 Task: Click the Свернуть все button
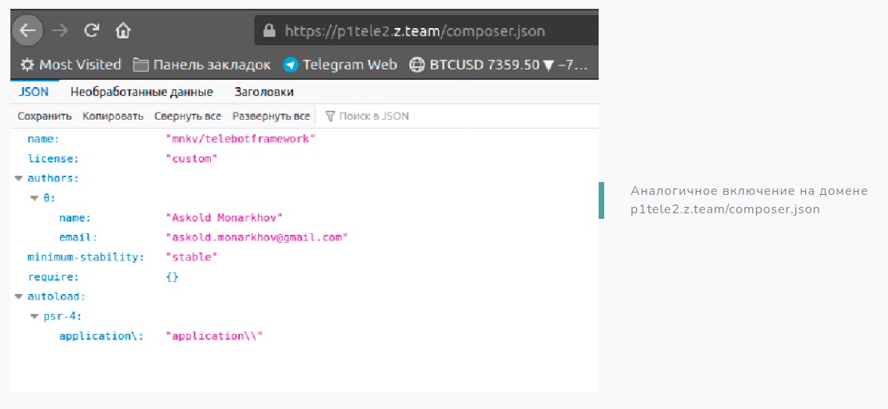tap(188, 116)
